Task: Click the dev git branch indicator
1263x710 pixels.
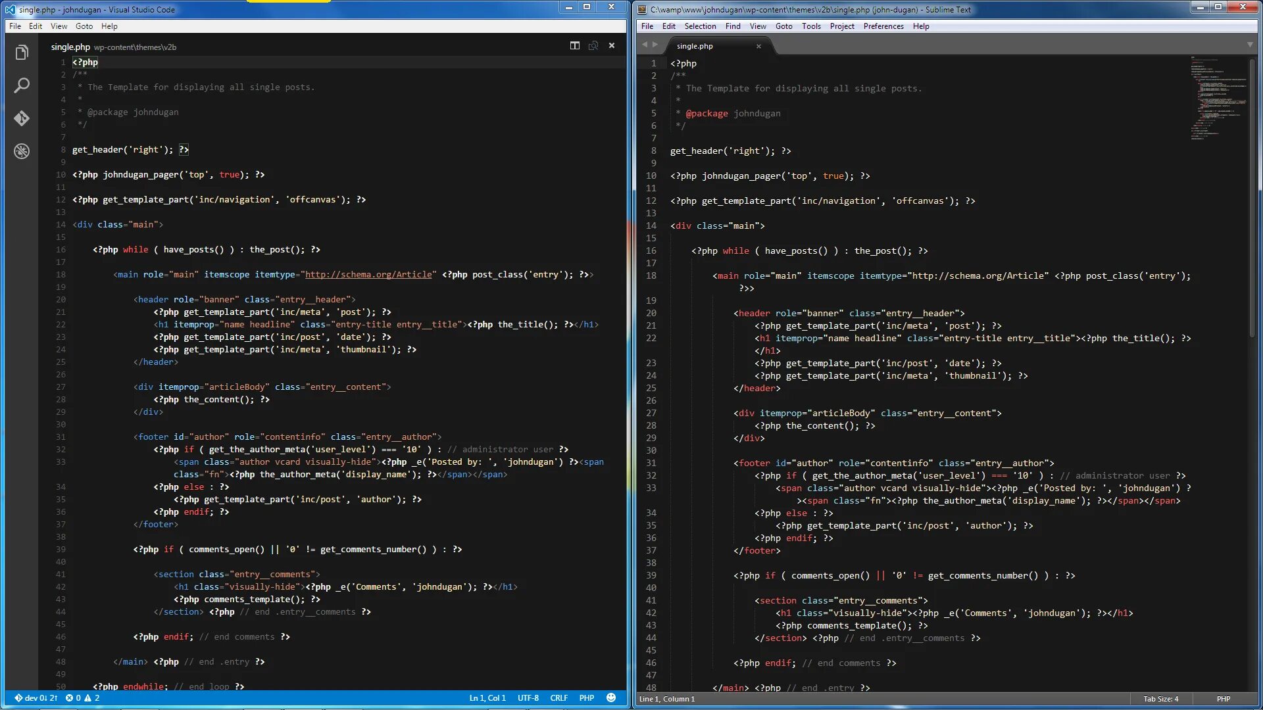Action: [36, 698]
